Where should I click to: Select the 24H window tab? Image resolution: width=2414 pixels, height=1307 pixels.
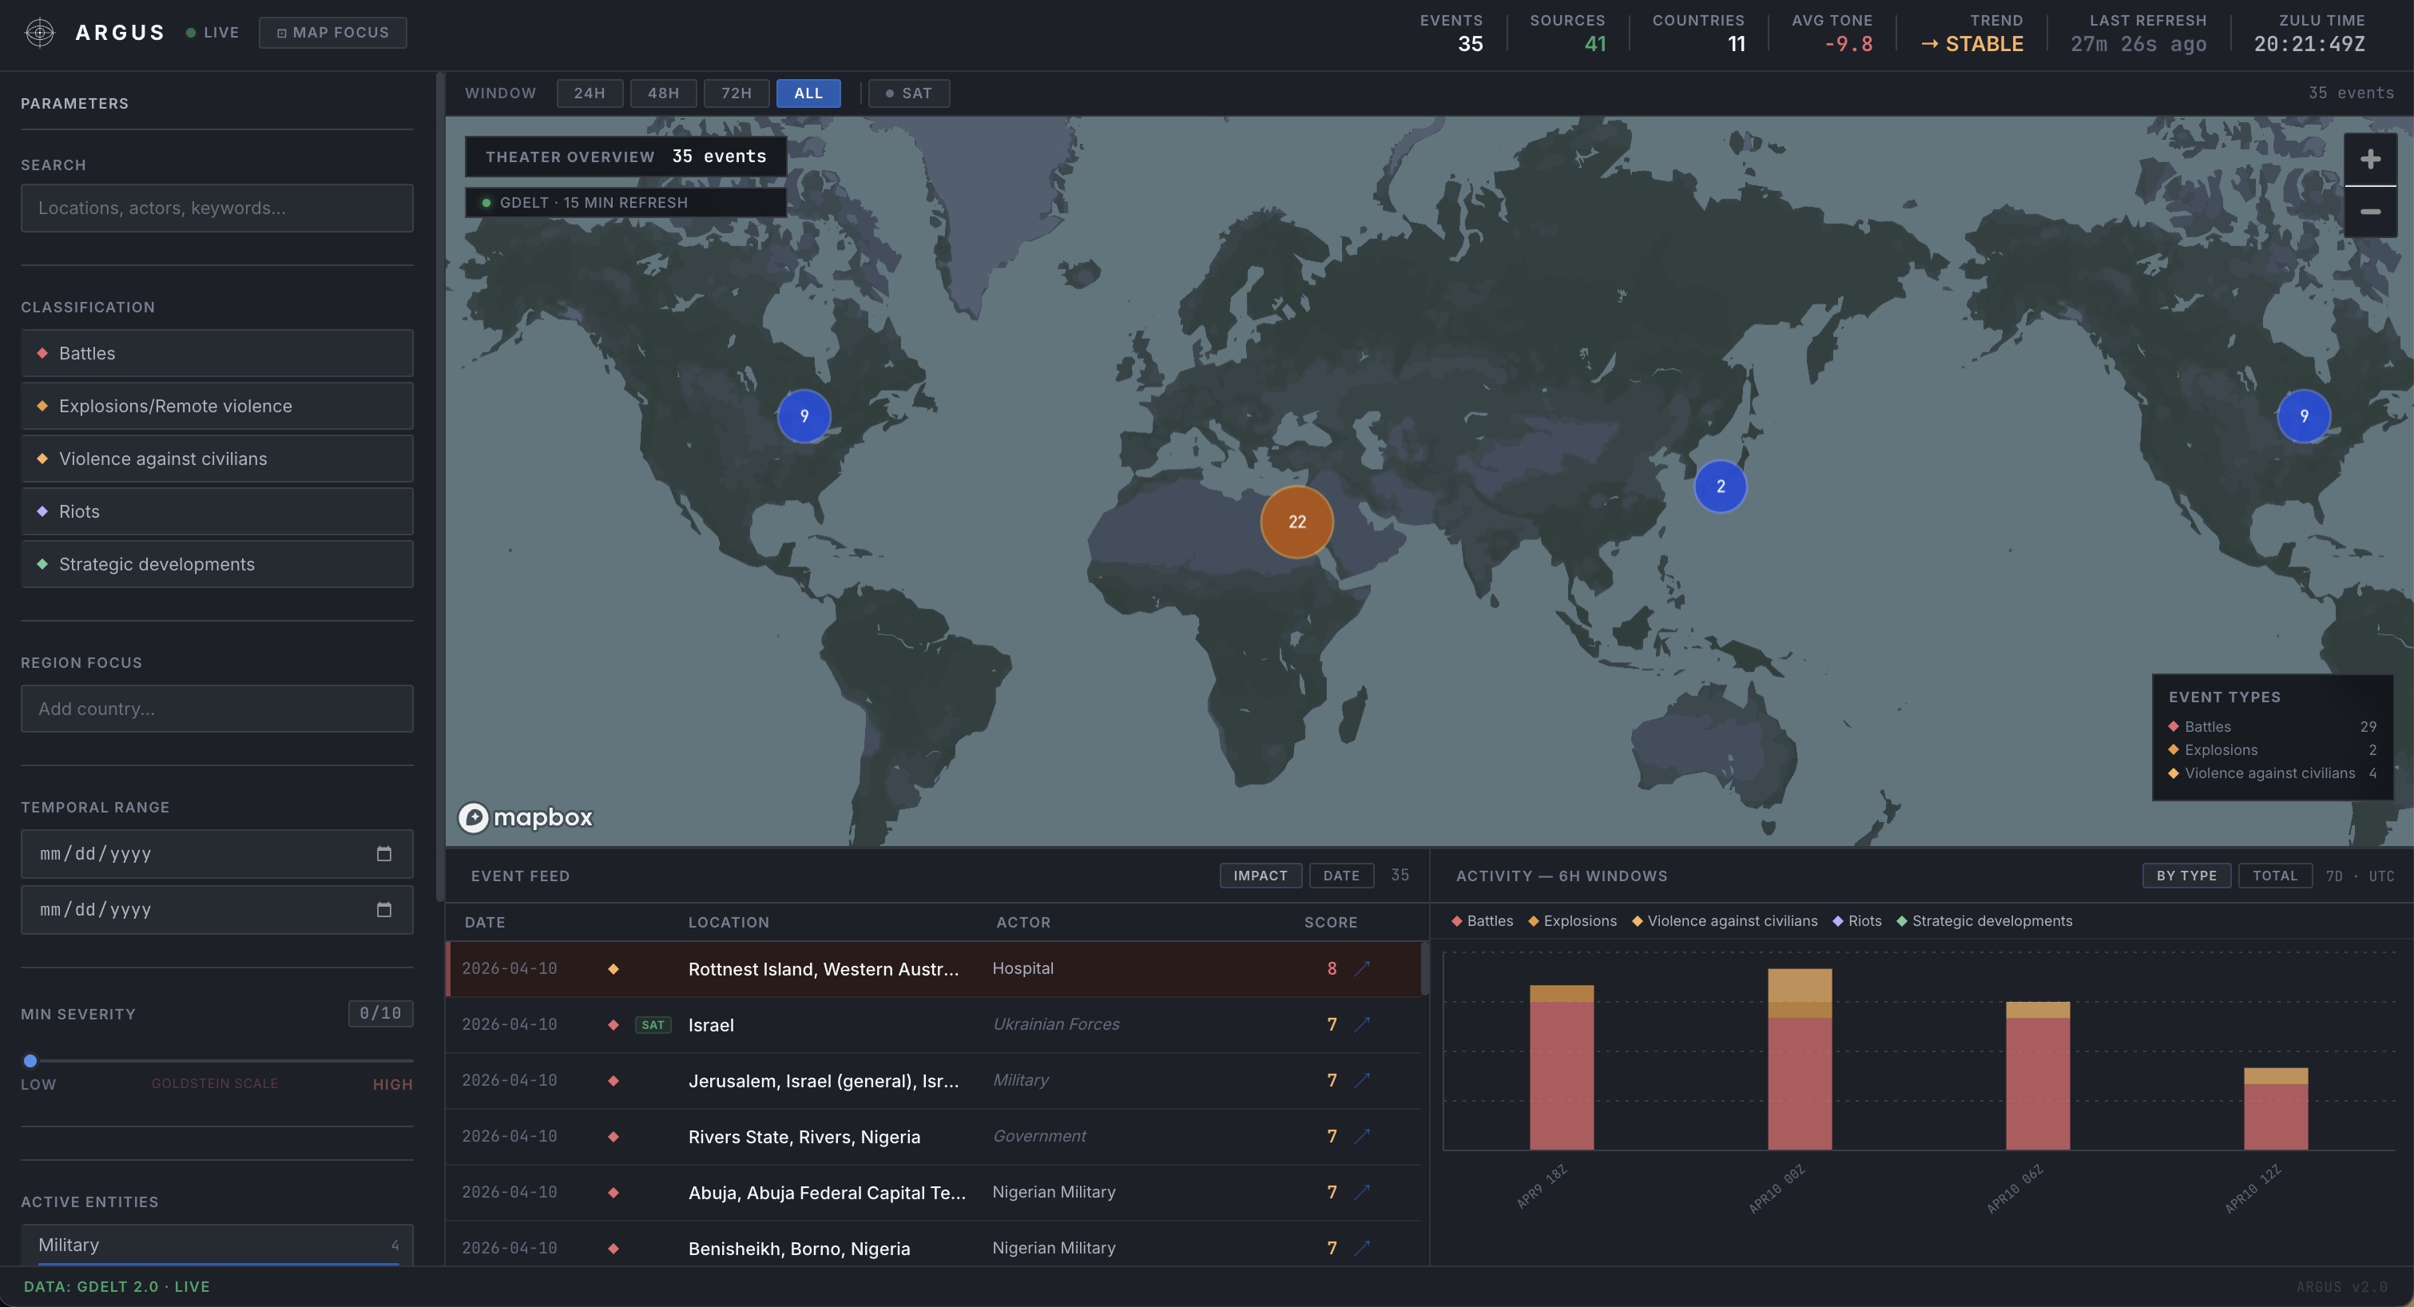(590, 93)
